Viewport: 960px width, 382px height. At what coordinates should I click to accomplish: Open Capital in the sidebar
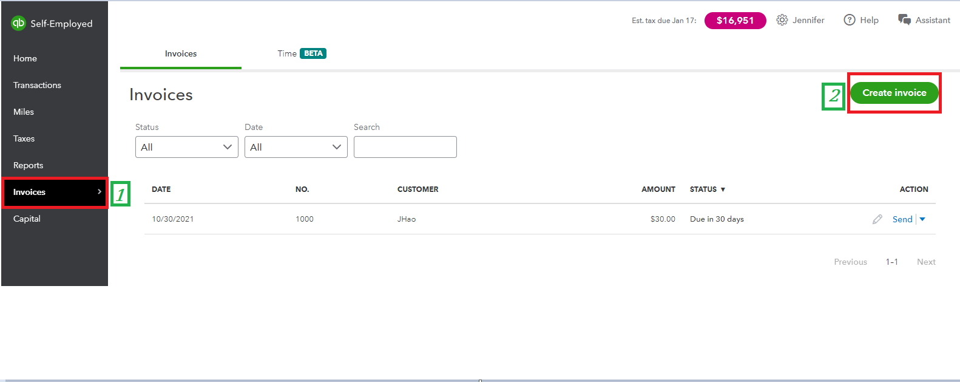pyautogui.click(x=27, y=219)
